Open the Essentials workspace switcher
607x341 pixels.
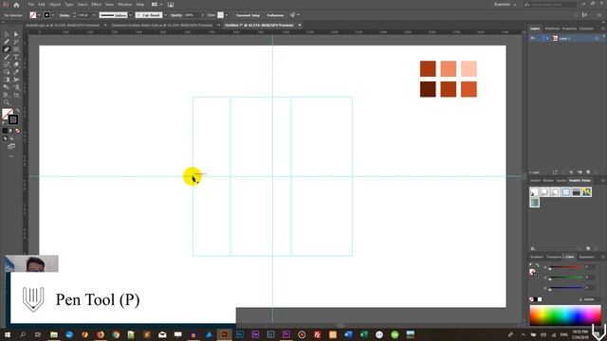(x=505, y=4)
